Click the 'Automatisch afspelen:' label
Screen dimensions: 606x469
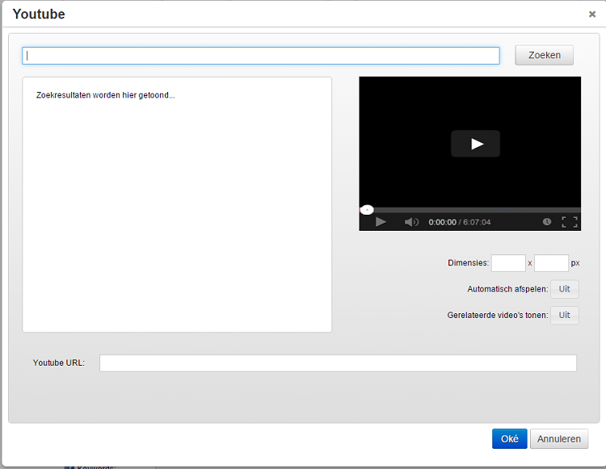tap(507, 289)
